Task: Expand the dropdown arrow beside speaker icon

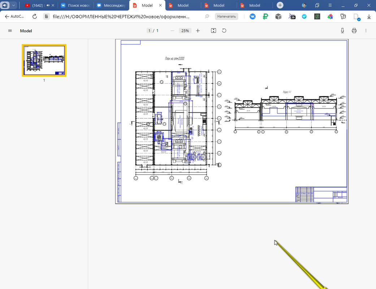Action: pyautogui.click(x=13, y=5)
